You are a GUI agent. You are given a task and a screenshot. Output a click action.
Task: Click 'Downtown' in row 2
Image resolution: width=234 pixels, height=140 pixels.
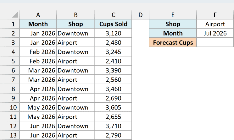[x=73, y=33]
